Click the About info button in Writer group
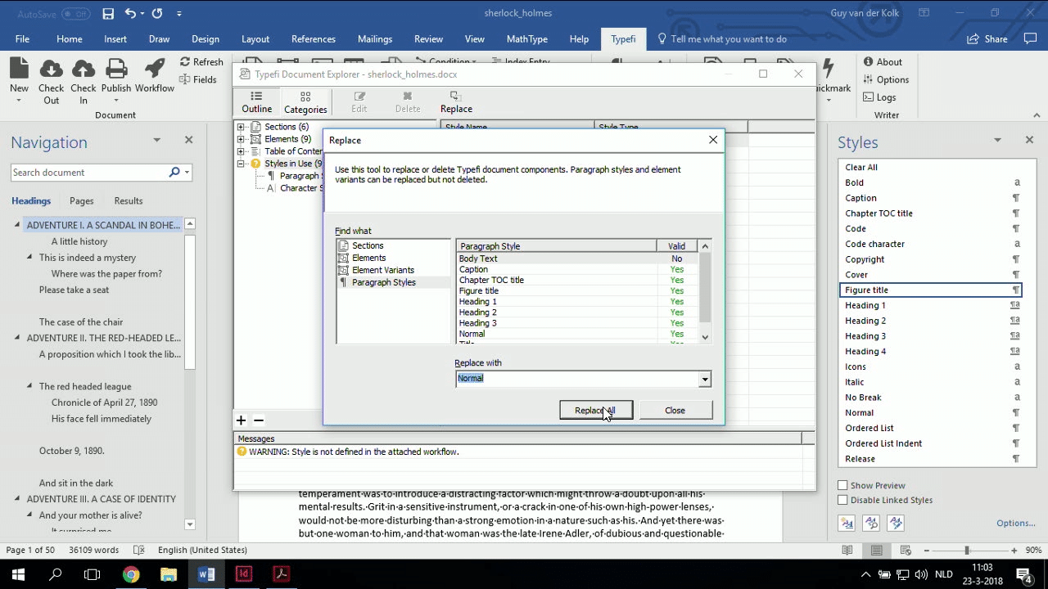1048x589 pixels. coord(883,62)
